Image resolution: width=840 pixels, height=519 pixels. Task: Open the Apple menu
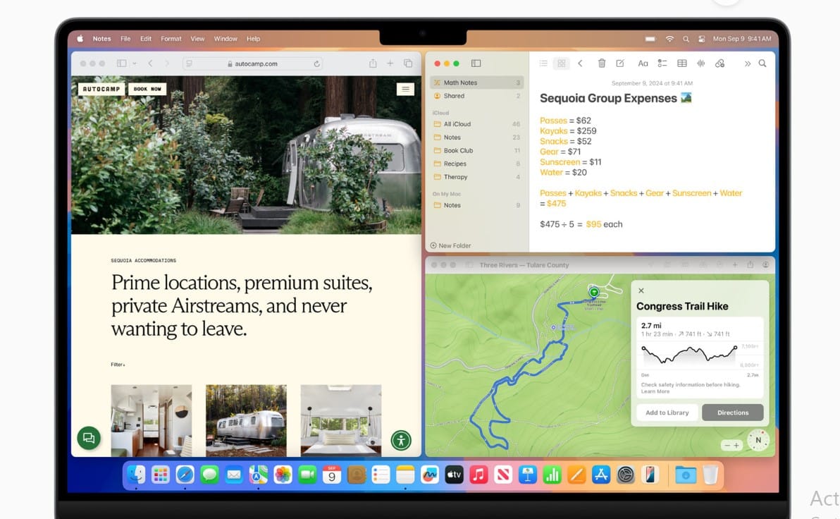(80, 39)
